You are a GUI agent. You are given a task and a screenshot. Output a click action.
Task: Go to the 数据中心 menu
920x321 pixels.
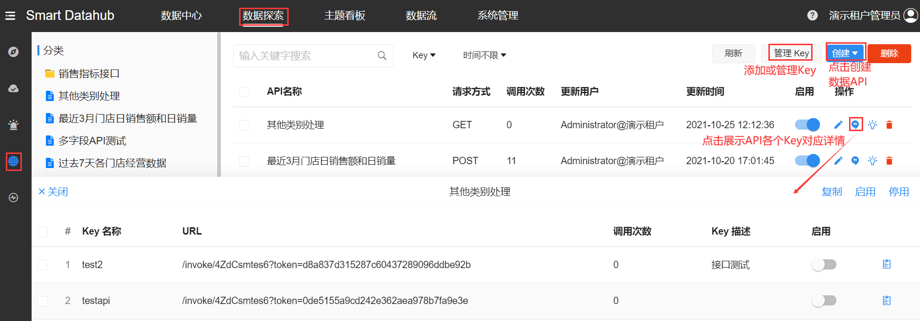pyautogui.click(x=181, y=16)
